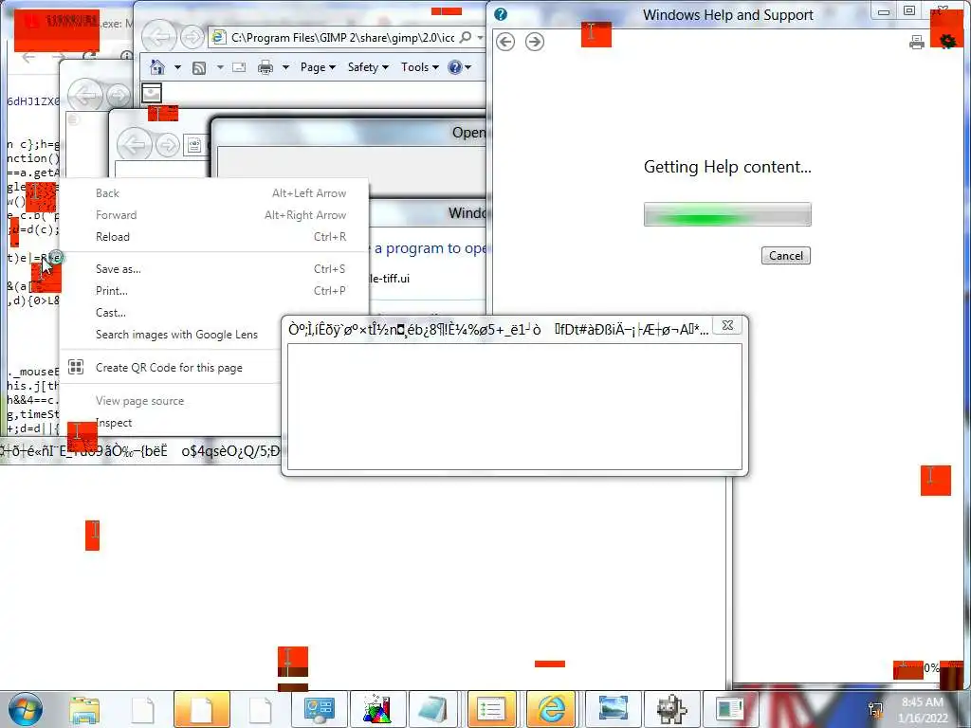
Task: Select Cast... from the context menu
Action: tap(172, 313)
